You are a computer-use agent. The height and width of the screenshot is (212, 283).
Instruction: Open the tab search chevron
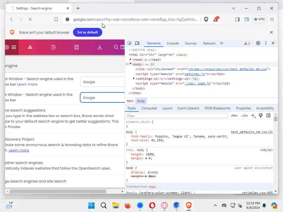(233, 8)
